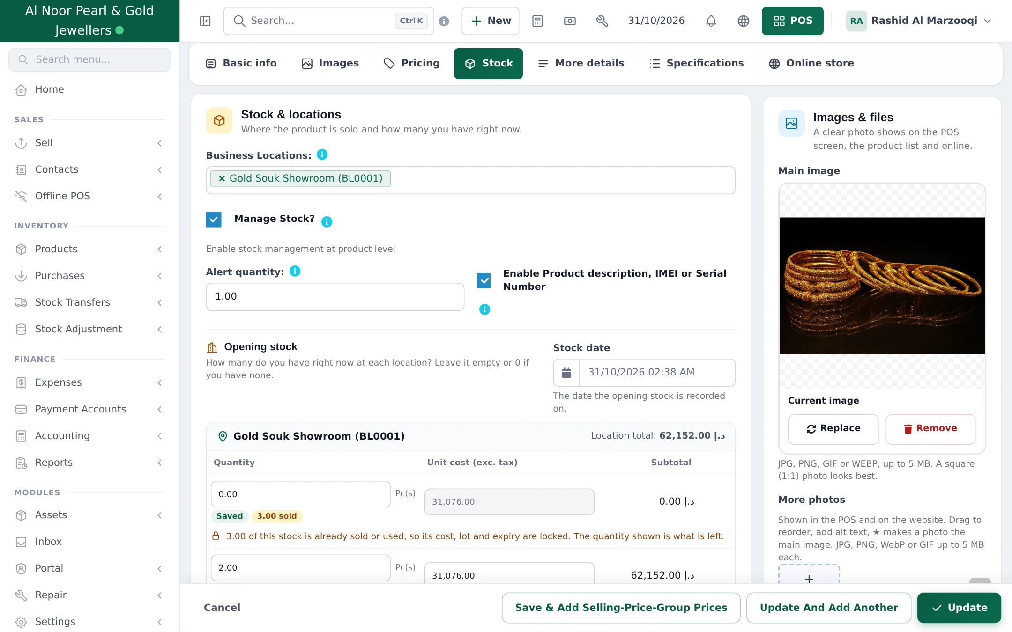Click the New button
Image resolution: width=1012 pixels, height=632 pixels.
coord(491,21)
